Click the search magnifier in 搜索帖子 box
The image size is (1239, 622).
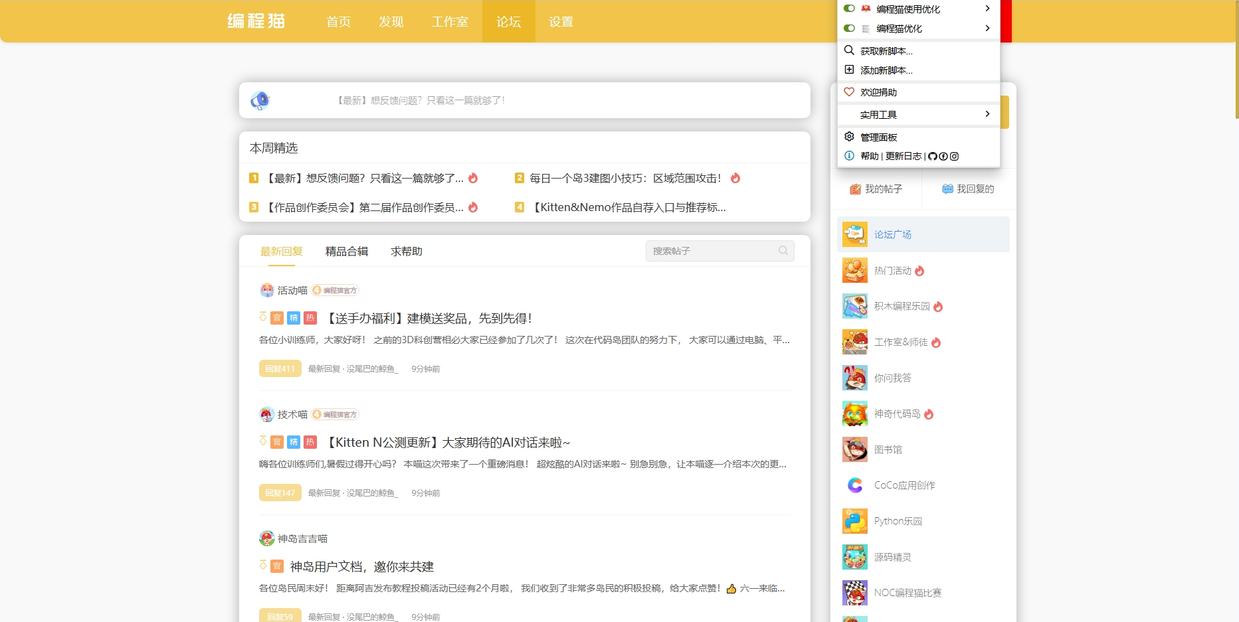pyautogui.click(x=783, y=250)
